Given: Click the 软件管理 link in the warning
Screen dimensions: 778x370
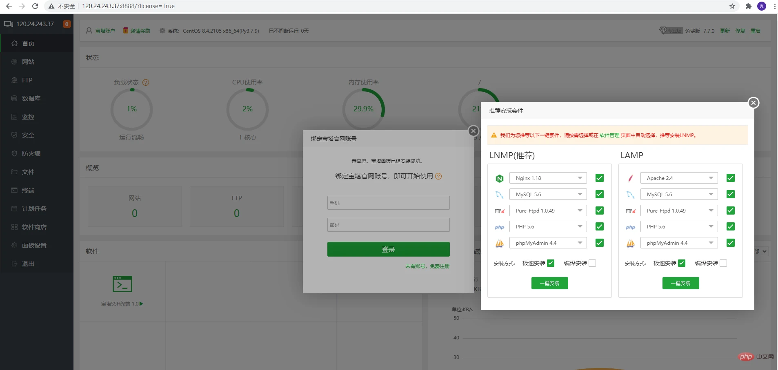Looking at the screenshot, I should [x=609, y=135].
